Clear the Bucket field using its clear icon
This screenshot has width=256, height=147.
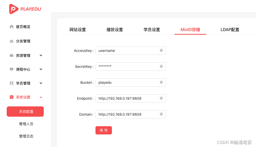pyautogui.click(x=161, y=82)
